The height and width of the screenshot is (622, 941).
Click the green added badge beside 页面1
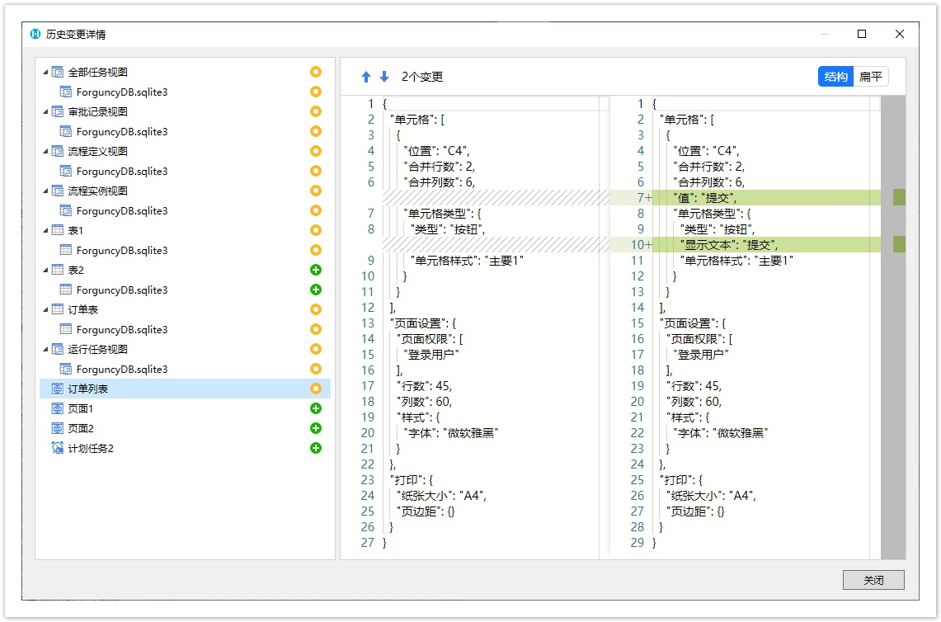[x=315, y=408]
